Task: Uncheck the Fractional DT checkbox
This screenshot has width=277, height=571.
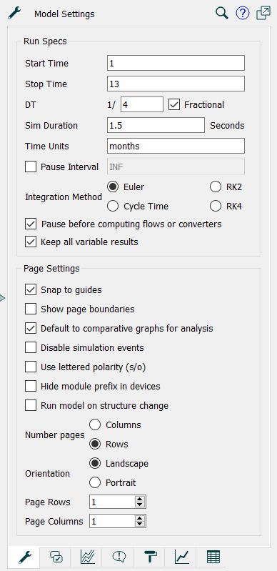Action: pyautogui.click(x=175, y=105)
